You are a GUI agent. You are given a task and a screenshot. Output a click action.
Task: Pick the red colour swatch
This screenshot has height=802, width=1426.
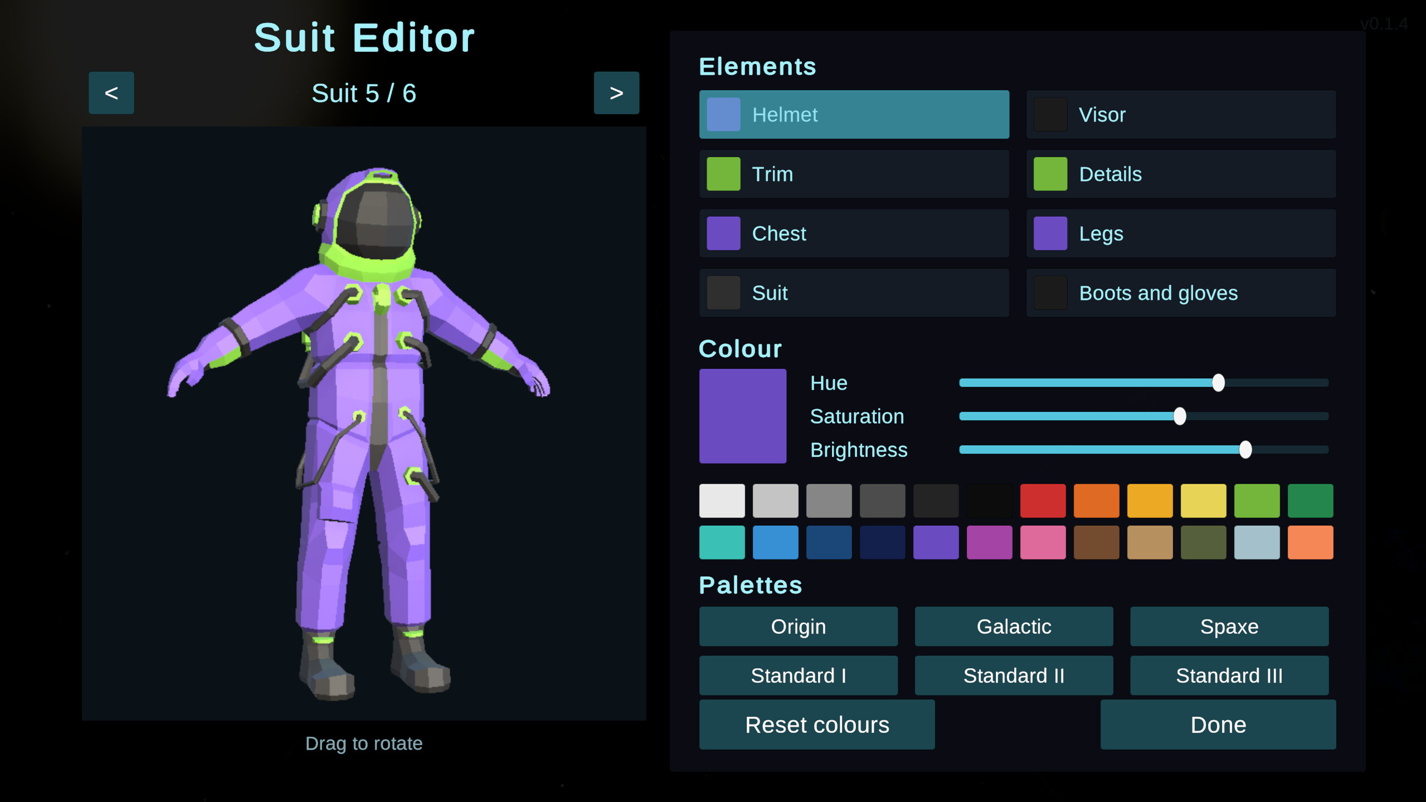1043,500
